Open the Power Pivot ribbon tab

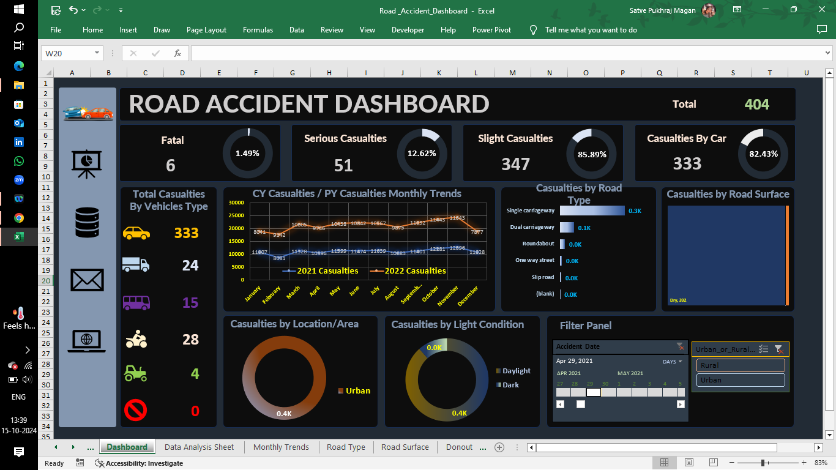pyautogui.click(x=491, y=29)
